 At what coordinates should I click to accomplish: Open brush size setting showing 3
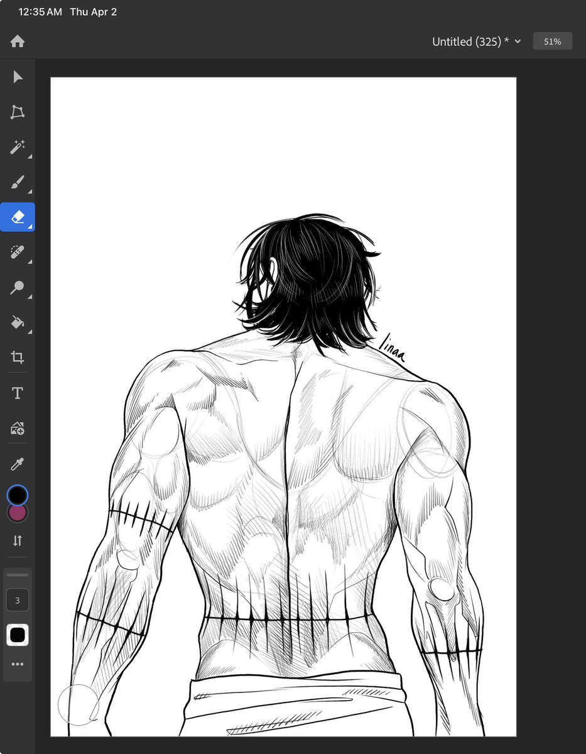(18, 600)
